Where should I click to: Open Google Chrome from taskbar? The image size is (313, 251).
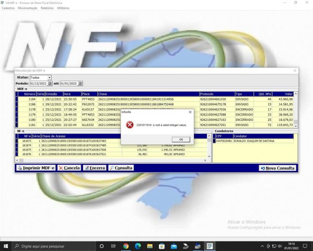[x=126, y=246]
